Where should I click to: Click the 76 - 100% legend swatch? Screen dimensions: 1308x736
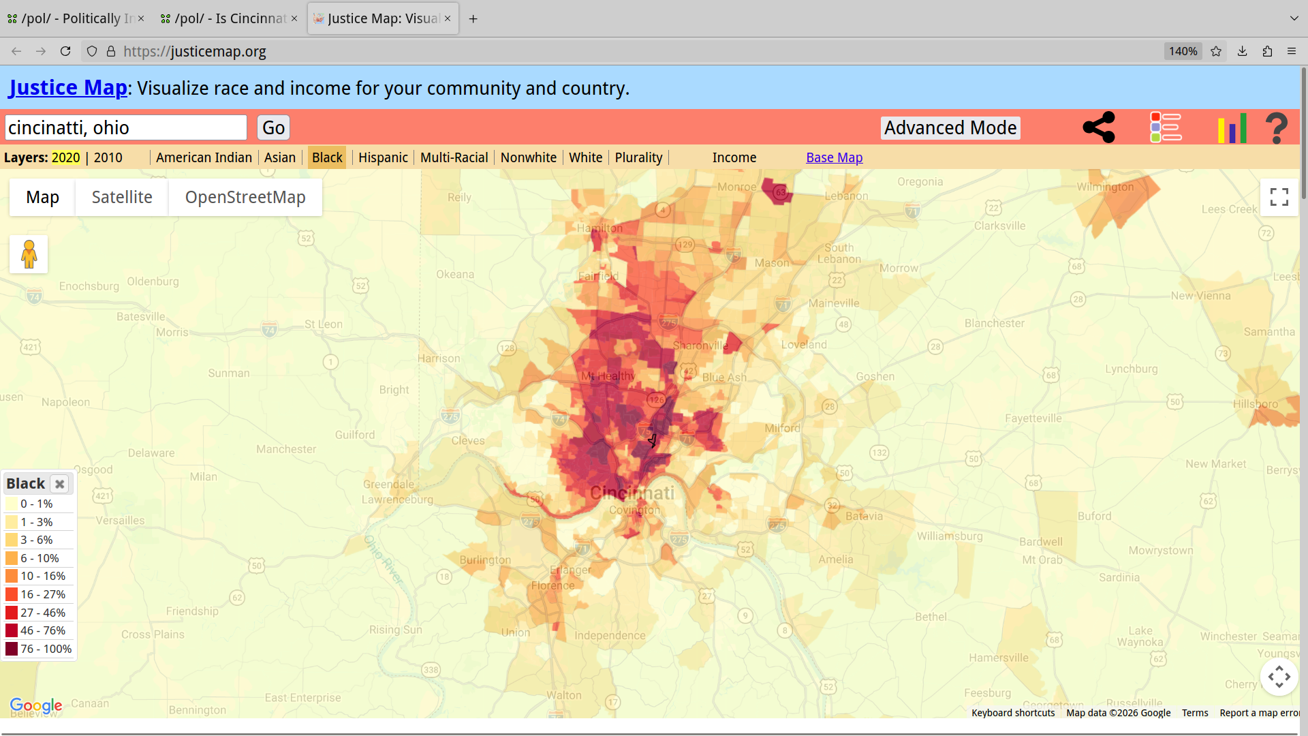click(x=12, y=649)
